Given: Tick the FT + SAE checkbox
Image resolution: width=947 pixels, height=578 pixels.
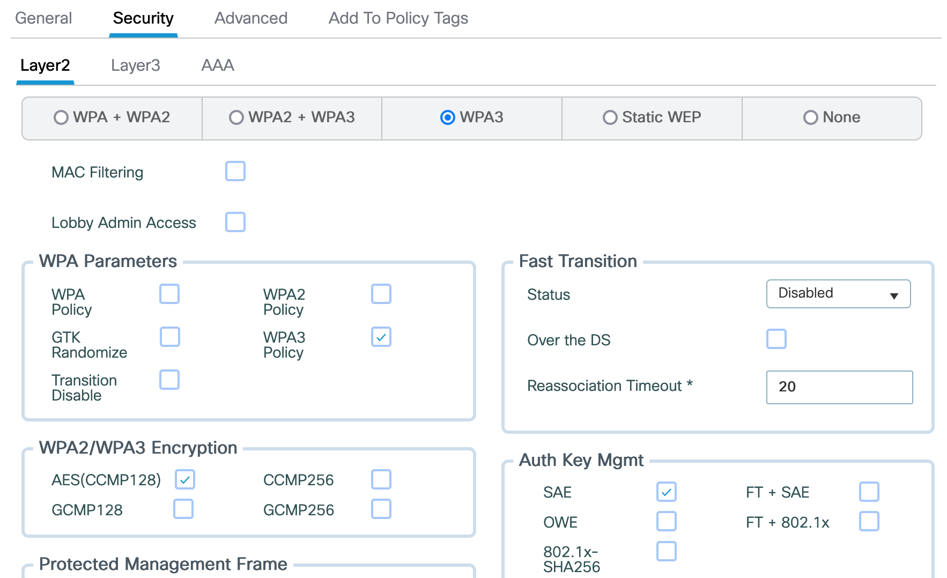Looking at the screenshot, I should coord(869,492).
